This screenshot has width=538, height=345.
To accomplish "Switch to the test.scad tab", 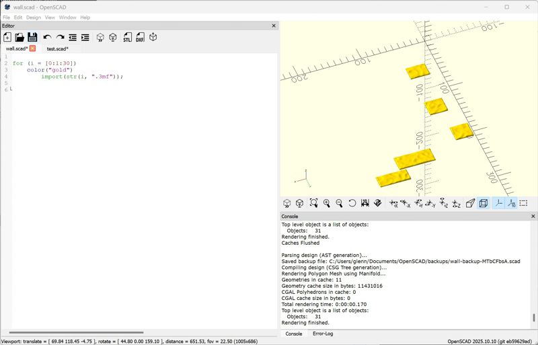I will [x=57, y=48].
